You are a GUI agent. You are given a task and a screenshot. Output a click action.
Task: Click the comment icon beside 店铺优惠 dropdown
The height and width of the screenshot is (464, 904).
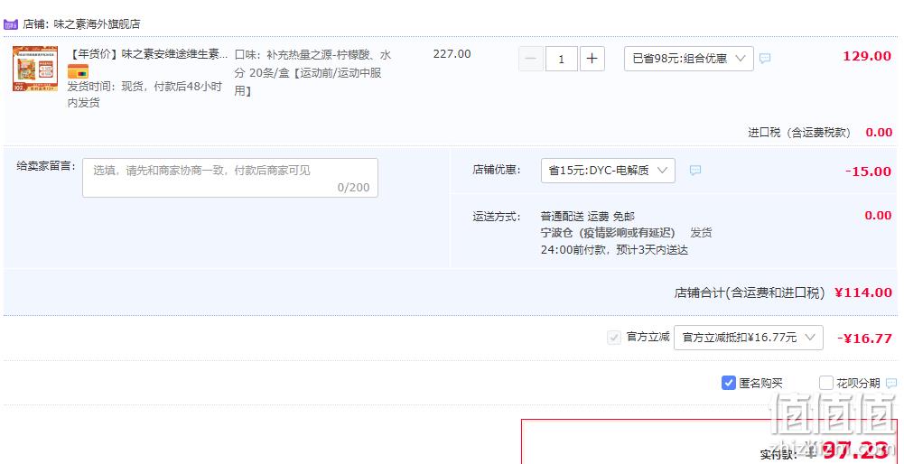click(695, 170)
